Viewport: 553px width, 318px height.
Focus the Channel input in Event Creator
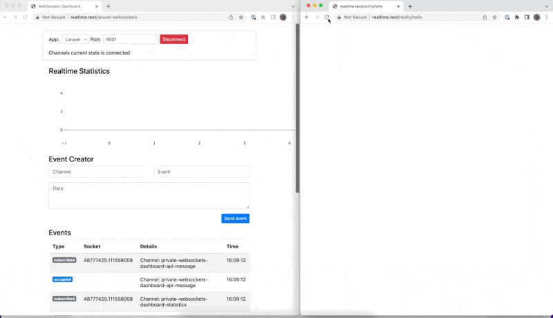(97, 172)
